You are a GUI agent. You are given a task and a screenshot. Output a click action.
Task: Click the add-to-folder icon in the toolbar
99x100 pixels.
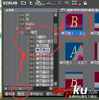[38, 3]
